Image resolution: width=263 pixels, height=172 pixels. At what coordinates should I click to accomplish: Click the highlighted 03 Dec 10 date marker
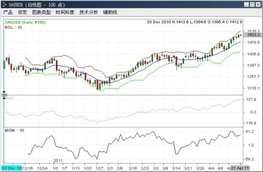[x=11, y=168]
